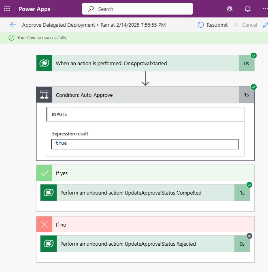This screenshot has width=268, height=272.
Task: Open the notifications bell
Action: 248,9
